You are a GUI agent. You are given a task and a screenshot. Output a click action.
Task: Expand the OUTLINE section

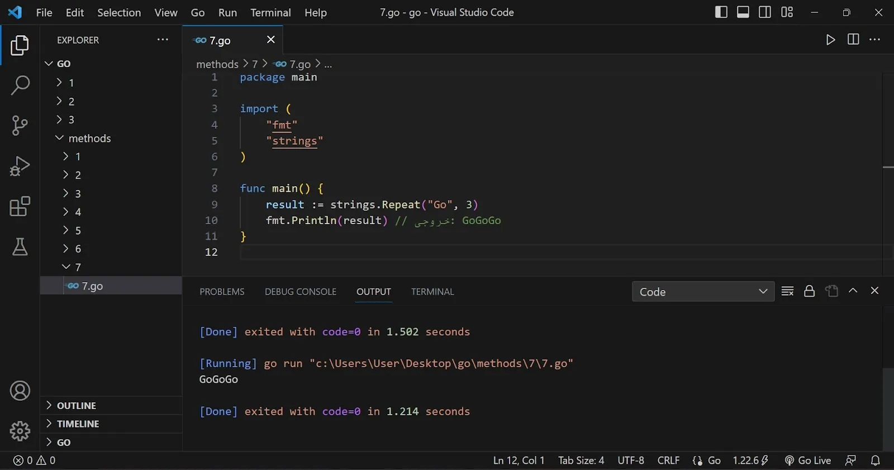pyautogui.click(x=111, y=406)
